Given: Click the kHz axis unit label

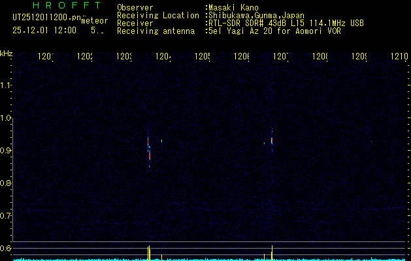Looking at the screenshot, I should [6, 54].
